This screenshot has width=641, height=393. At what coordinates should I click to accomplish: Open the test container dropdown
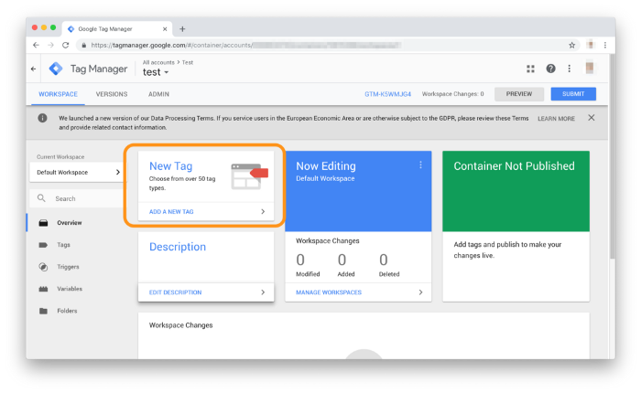tap(156, 72)
